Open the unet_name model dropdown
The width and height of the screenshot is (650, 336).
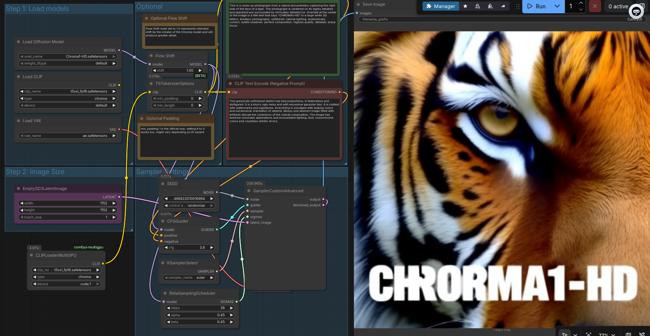(x=68, y=57)
